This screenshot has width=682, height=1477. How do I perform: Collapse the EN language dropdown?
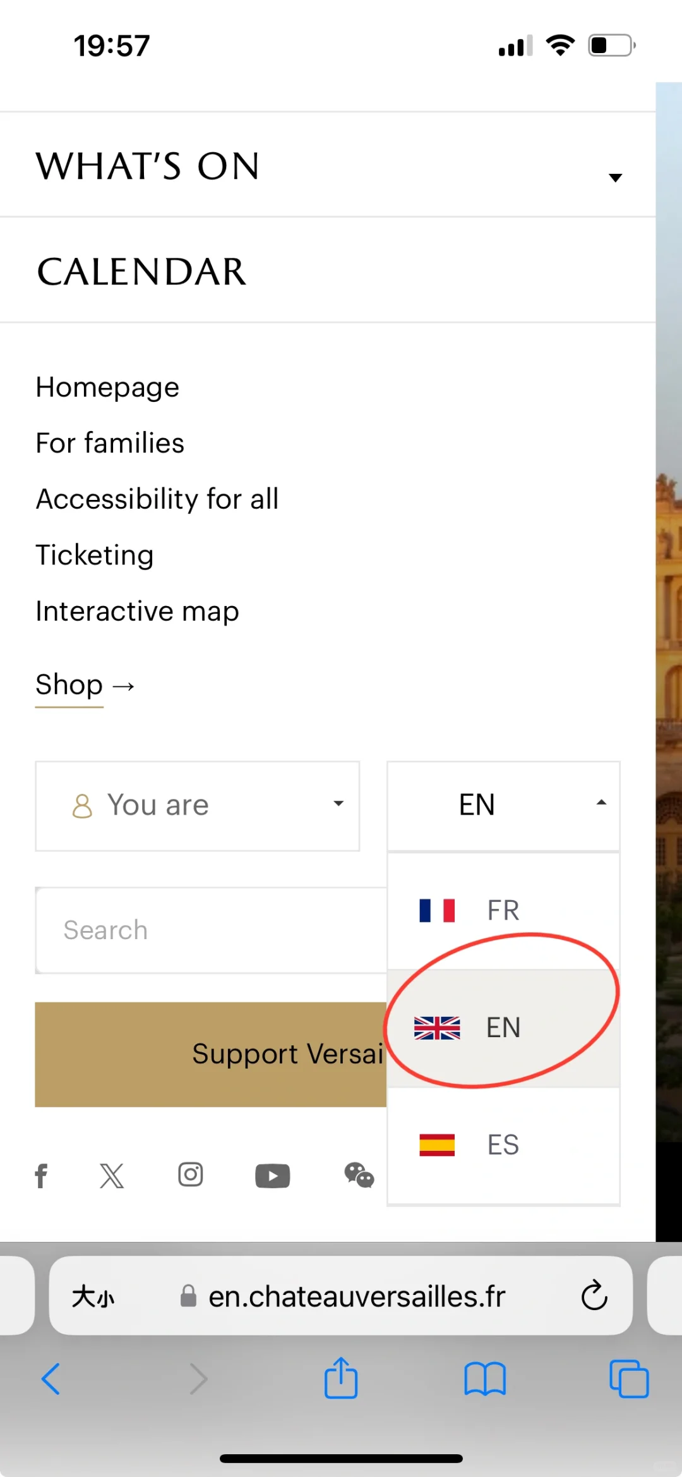click(x=503, y=804)
